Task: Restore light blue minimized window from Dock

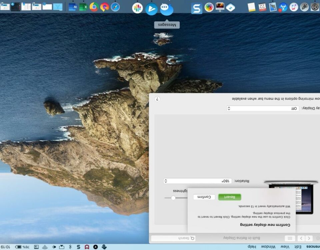Action: click(58, 7)
